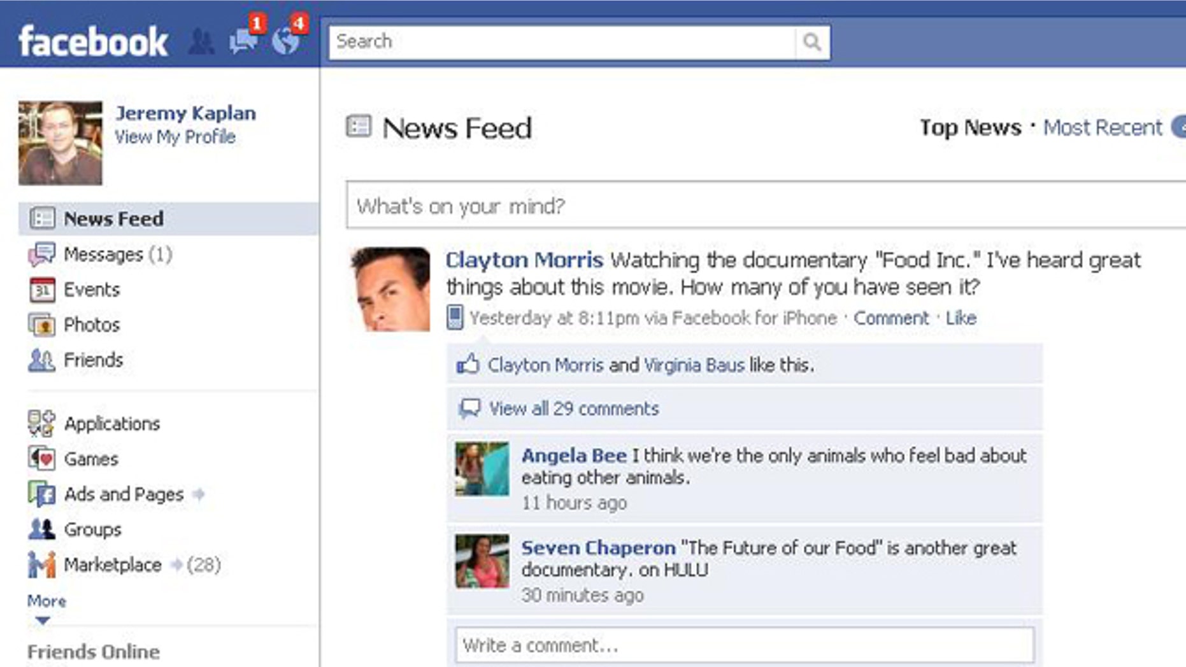Open Photos in the sidebar

point(92,325)
